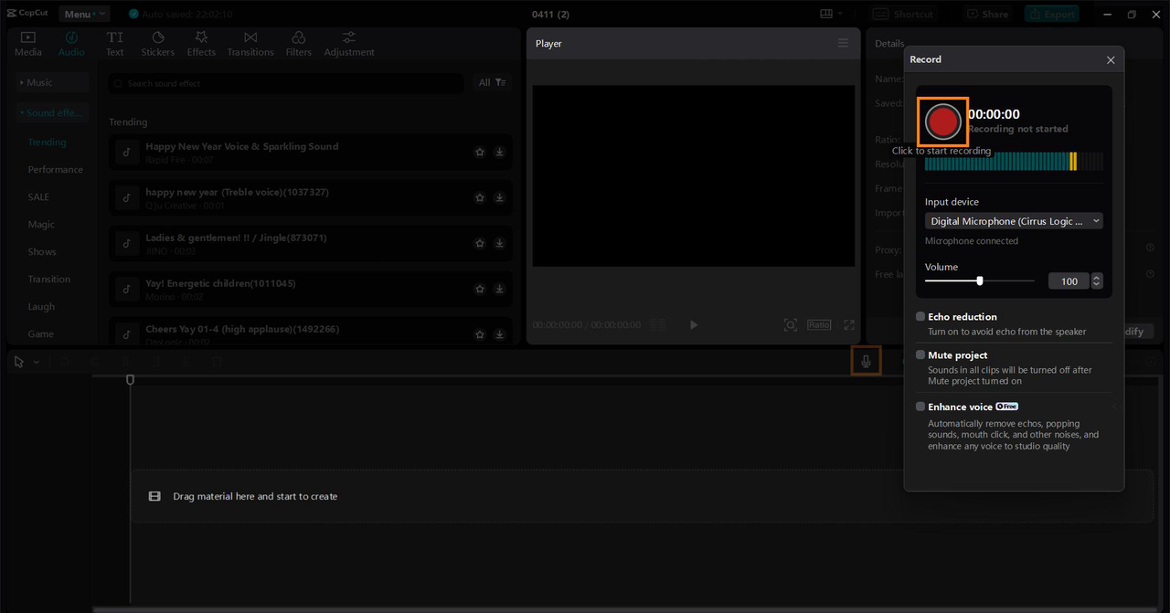Enable Echo reduction checkbox

pyautogui.click(x=920, y=317)
